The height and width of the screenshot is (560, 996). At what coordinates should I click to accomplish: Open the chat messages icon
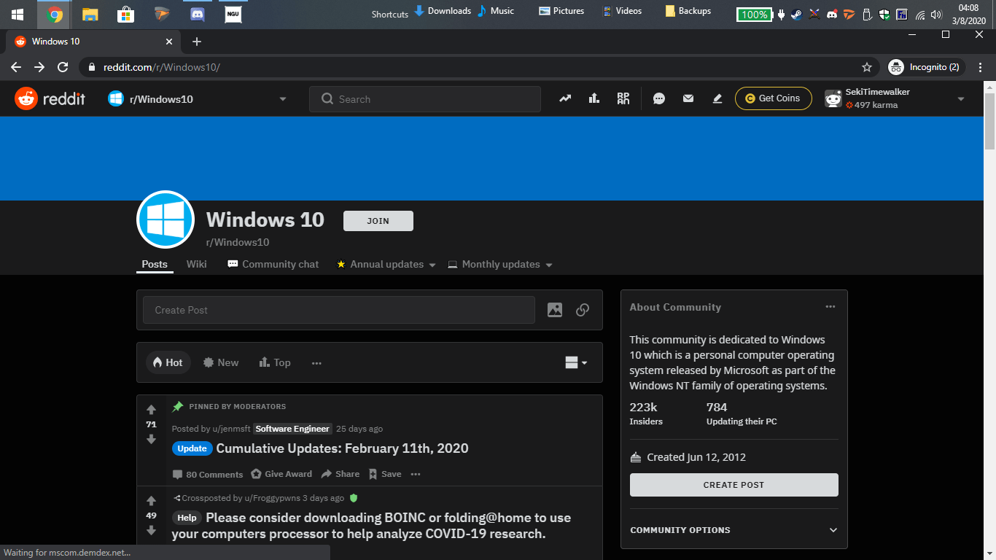point(658,98)
